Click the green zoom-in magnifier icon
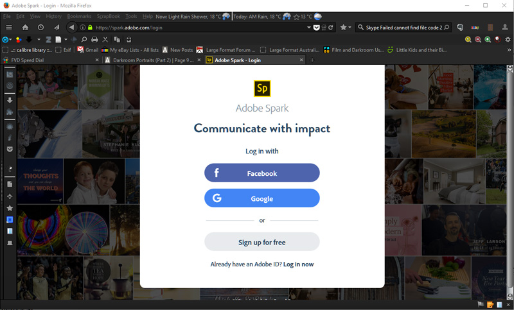The image size is (514, 310). coord(489,39)
